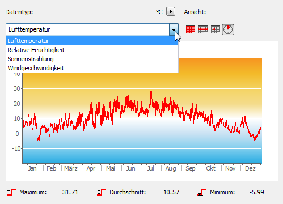The image size is (283, 204).
Task: Click the Jul month label on the axis
Action: [x=151, y=168]
